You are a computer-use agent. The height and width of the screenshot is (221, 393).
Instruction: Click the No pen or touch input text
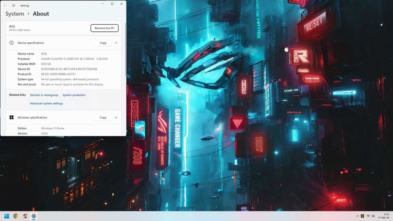72,84
